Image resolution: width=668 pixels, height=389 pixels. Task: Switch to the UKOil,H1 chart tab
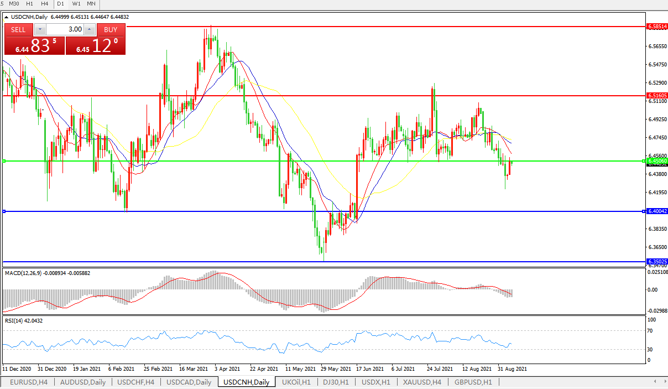pyautogui.click(x=296, y=382)
